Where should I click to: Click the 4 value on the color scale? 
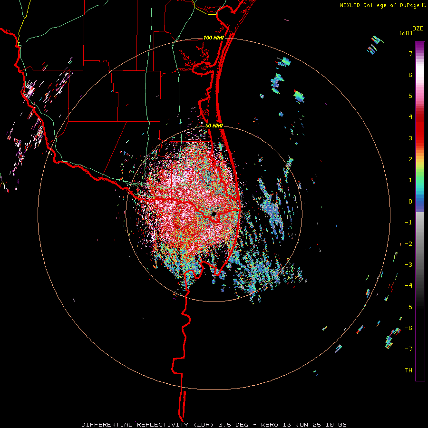click(x=410, y=117)
